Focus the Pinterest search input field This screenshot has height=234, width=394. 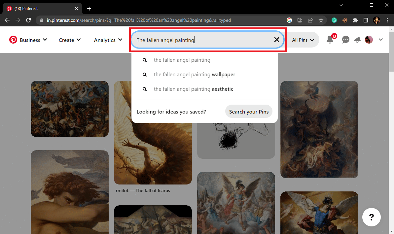click(x=207, y=40)
